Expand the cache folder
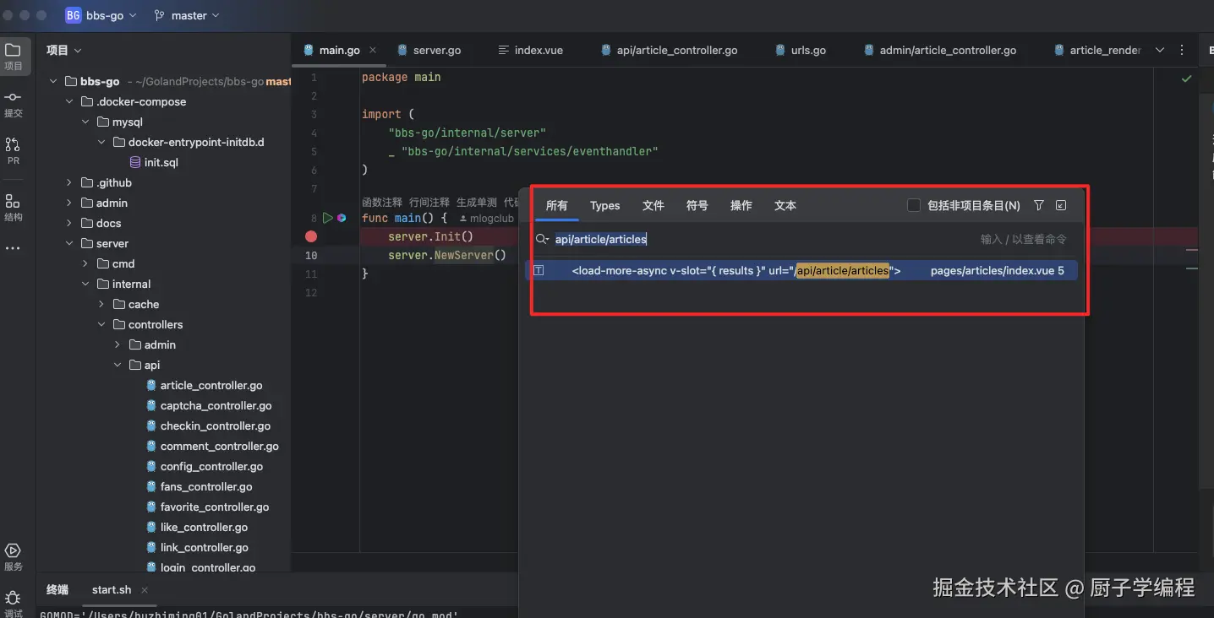Screen dimensions: 1214x618 pyautogui.click(x=101, y=304)
